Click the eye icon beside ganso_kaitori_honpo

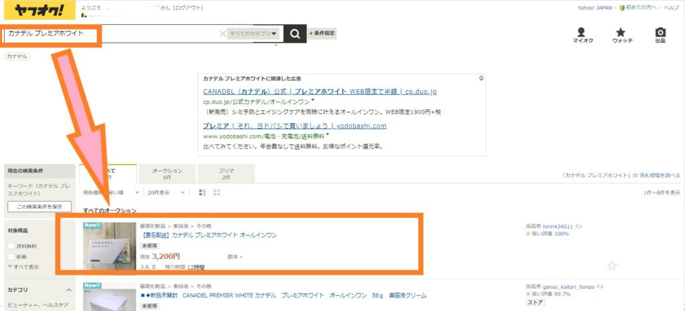[x=600, y=287]
